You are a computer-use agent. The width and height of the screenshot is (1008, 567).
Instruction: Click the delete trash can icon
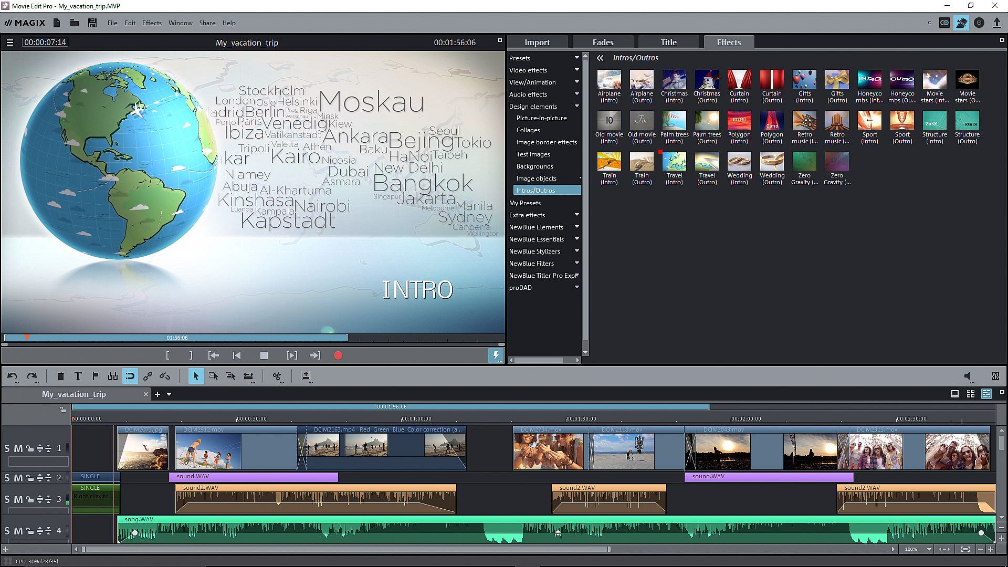(60, 376)
